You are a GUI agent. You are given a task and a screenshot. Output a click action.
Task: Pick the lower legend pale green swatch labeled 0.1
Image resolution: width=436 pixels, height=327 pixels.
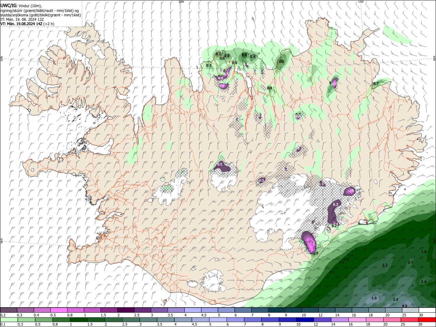(x=9, y=320)
